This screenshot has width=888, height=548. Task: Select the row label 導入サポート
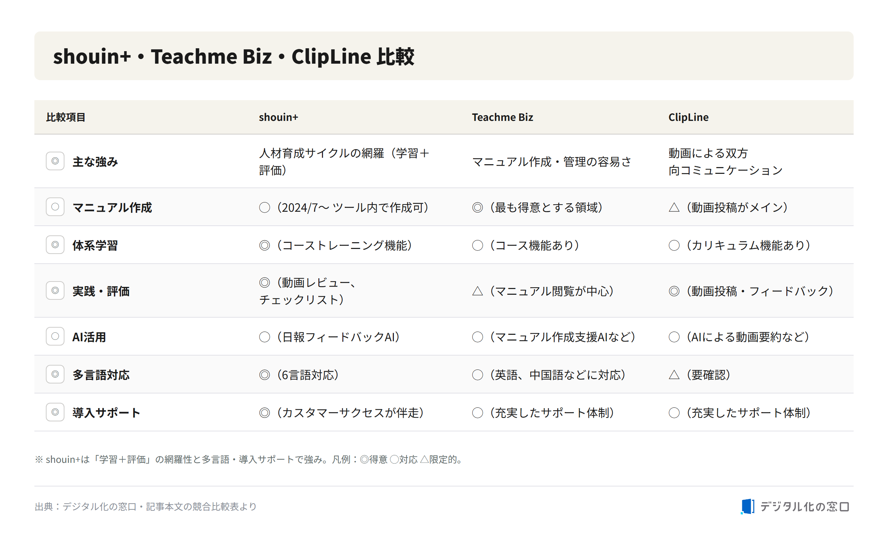pyautogui.click(x=106, y=413)
